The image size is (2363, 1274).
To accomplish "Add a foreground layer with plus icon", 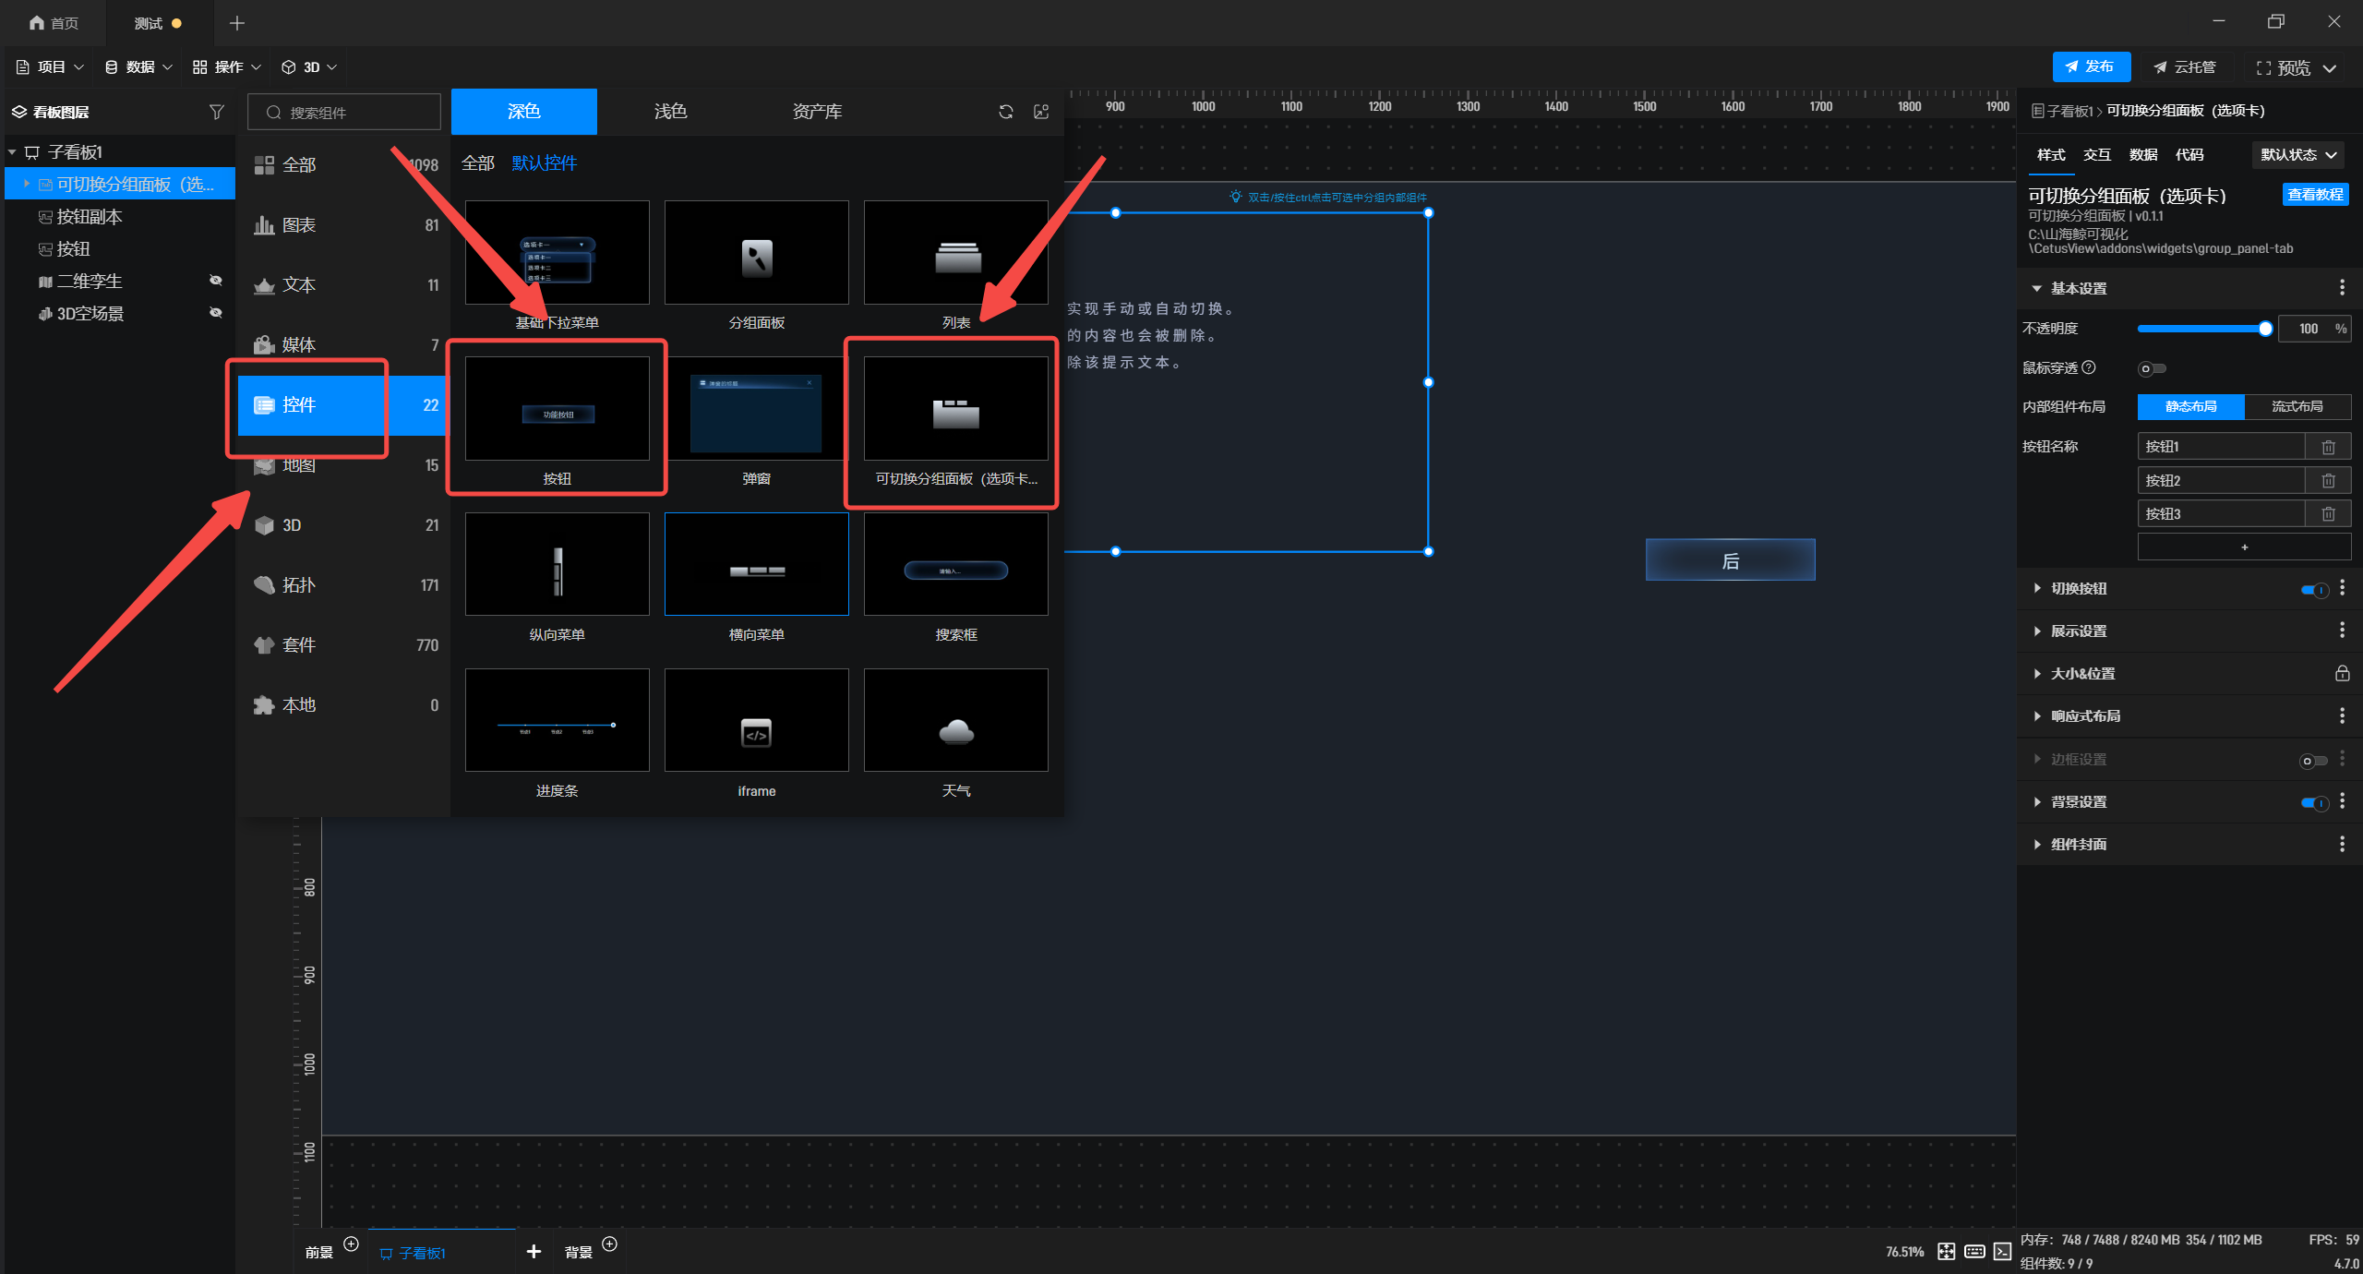I will tap(351, 1244).
